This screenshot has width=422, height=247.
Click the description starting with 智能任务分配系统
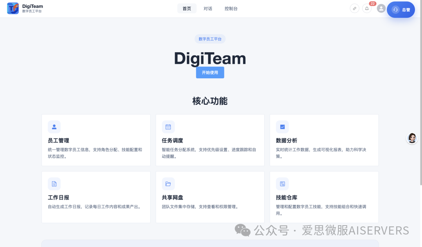pos(209,153)
